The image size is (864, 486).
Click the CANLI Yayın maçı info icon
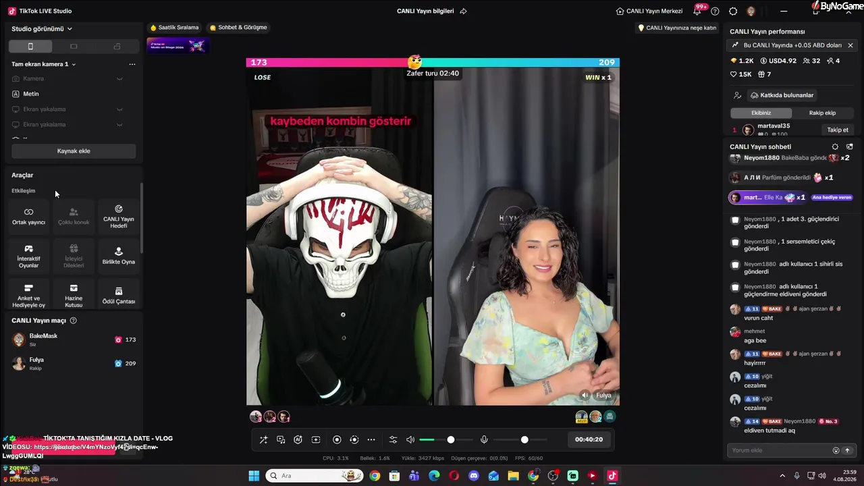pyautogui.click(x=74, y=321)
